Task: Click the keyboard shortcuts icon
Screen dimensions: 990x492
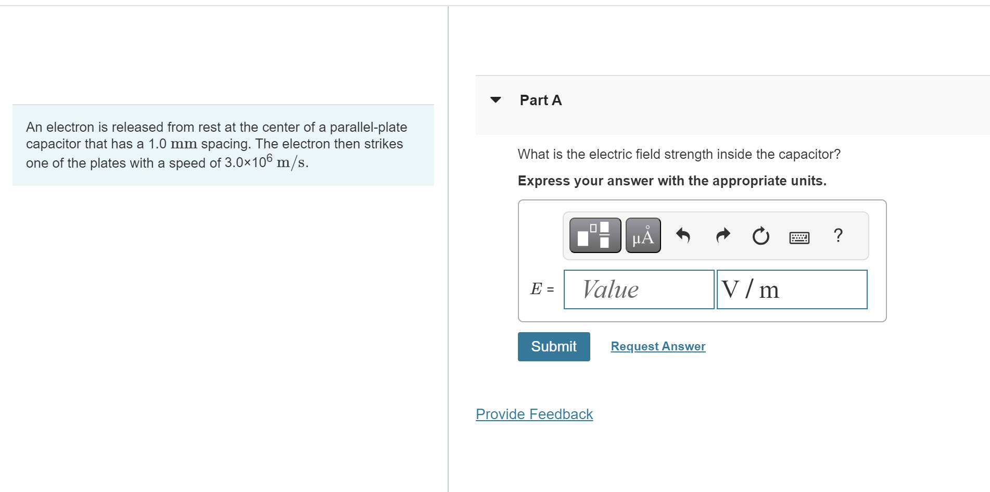Action: pyautogui.click(x=799, y=237)
